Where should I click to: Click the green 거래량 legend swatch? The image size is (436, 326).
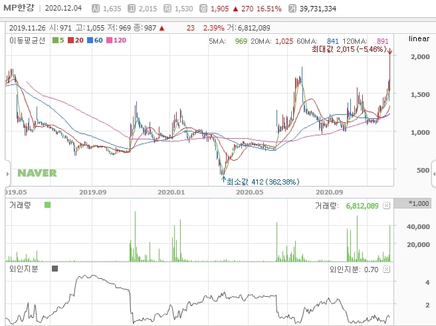pos(48,205)
